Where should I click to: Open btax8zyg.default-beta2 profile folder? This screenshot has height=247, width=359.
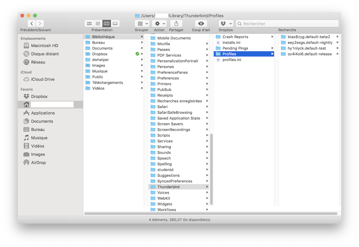(309, 37)
